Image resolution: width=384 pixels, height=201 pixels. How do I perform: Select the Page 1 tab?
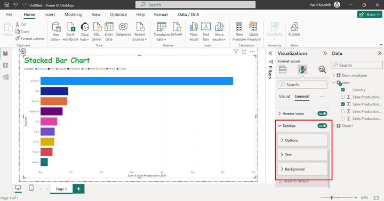click(61, 189)
